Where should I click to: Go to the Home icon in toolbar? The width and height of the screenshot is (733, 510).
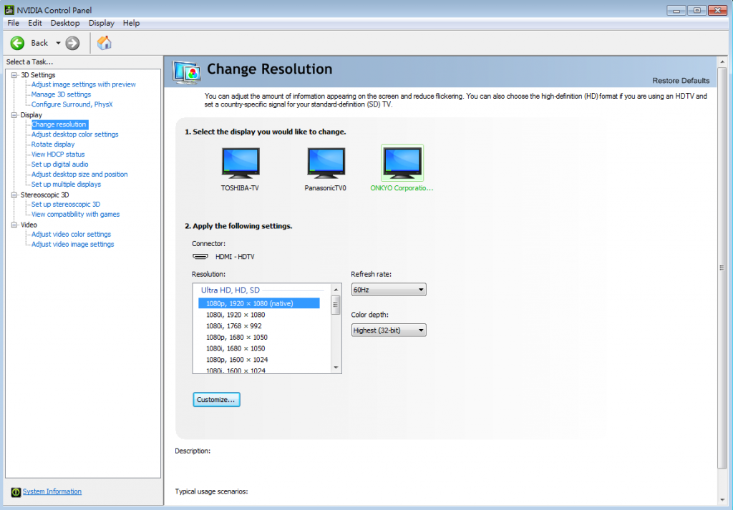coord(105,43)
